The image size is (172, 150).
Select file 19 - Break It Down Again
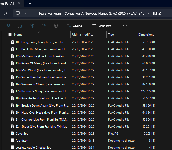(42, 105)
